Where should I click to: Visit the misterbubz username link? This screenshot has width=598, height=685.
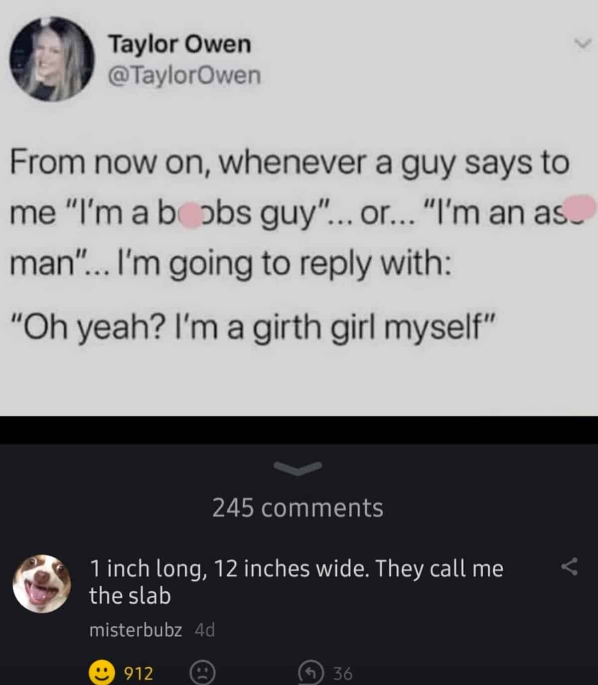136,630
